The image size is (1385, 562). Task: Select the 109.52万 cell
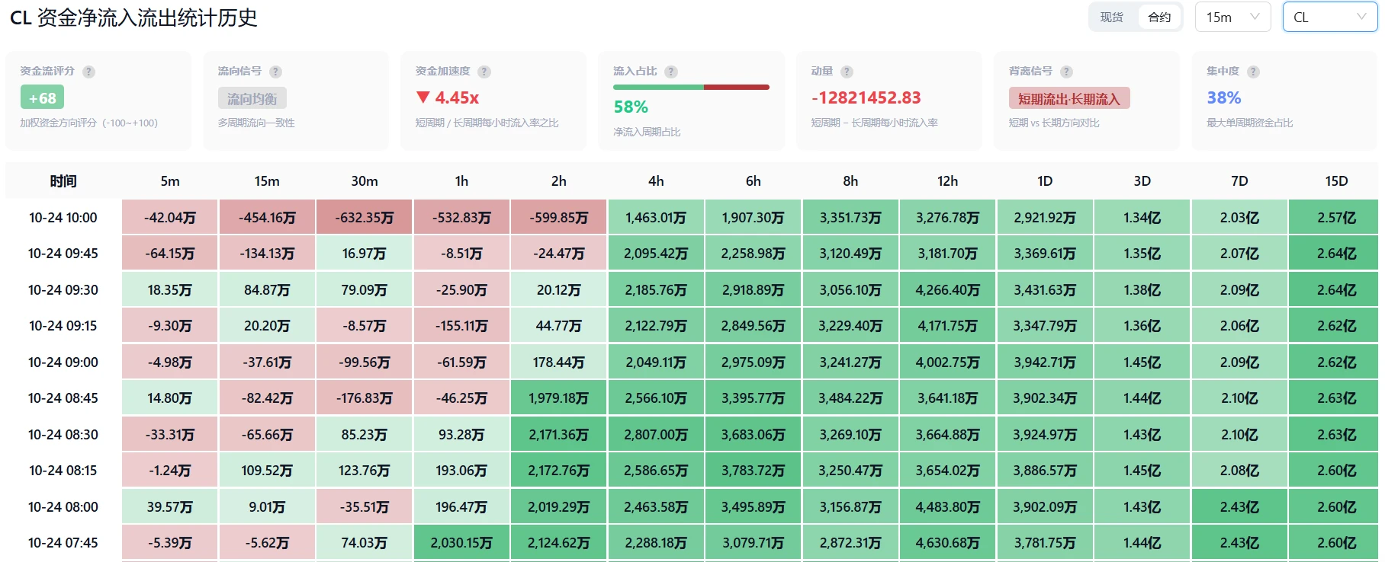(267, 471)
